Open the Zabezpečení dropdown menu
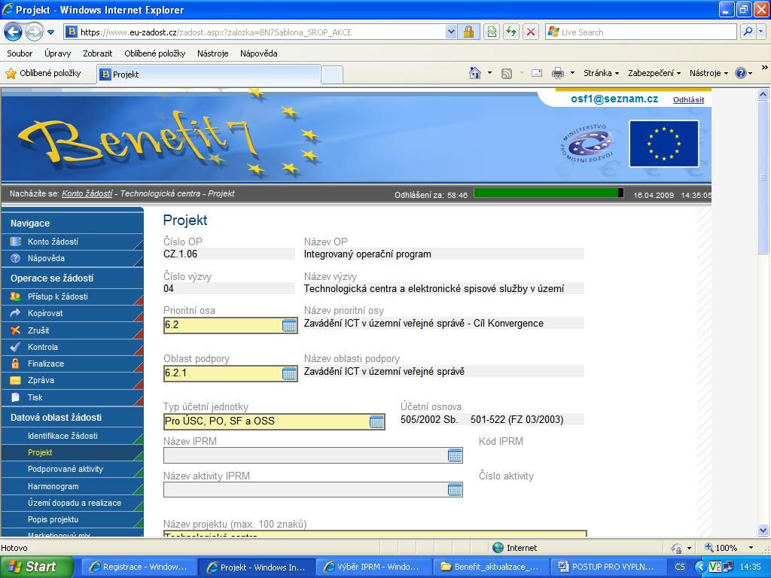This screenshot has height=578, width=771. 654,73
